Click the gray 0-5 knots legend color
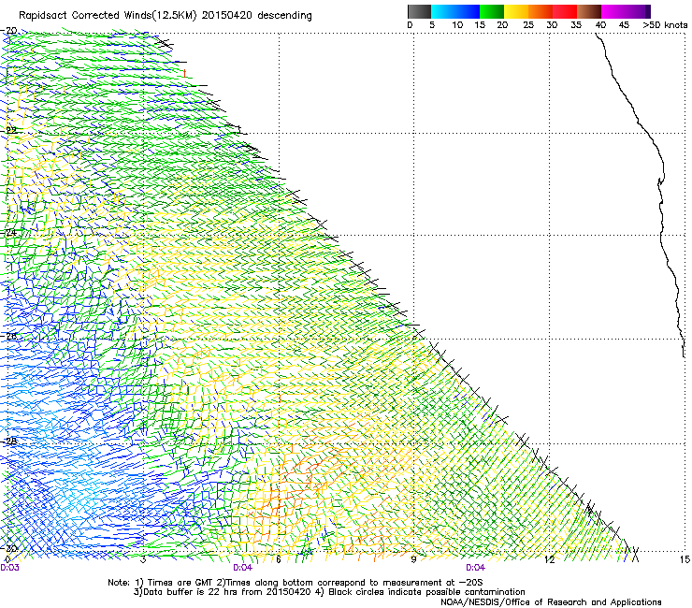692x608 pixels. [419, 11]
